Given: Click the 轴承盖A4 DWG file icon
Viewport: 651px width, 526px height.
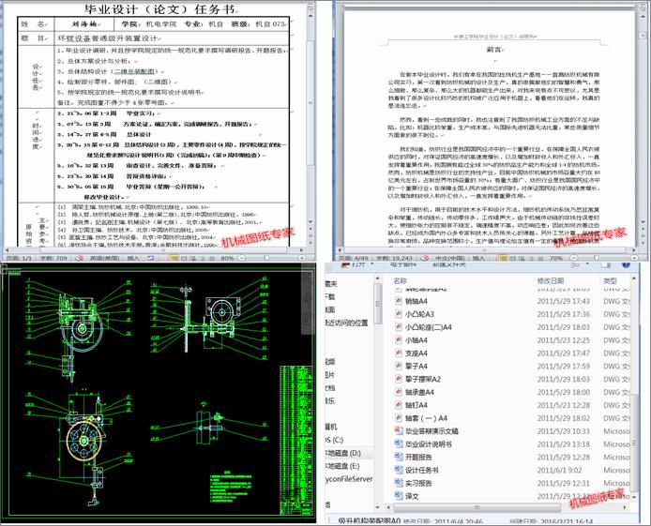Looking at the screenshot, I should [x=398, y=392].
